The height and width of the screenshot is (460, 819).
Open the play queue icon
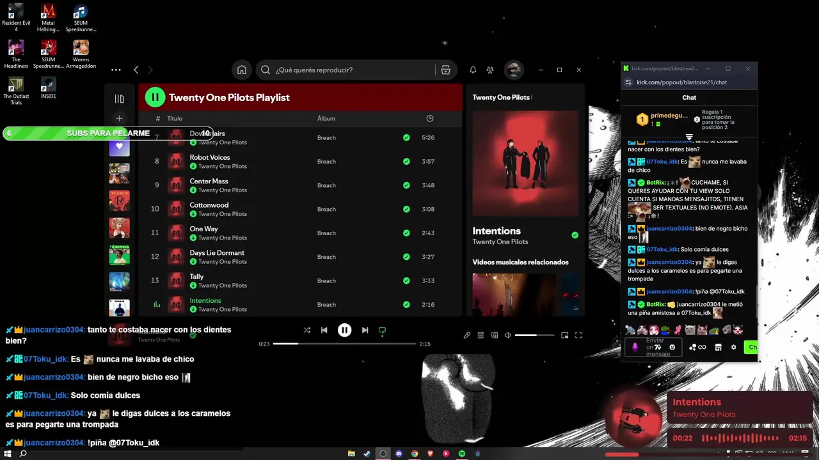tap(481, 335)
